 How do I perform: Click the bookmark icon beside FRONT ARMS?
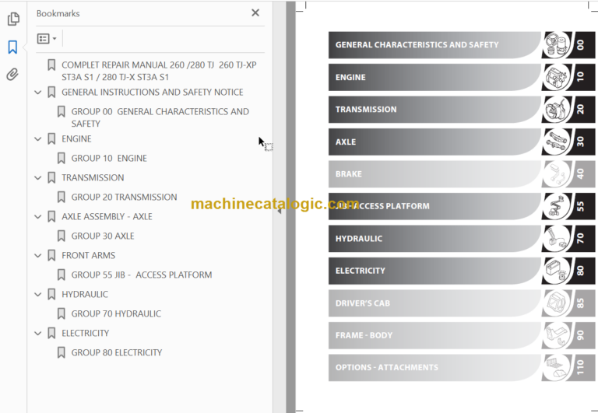(x=51, y=256)
